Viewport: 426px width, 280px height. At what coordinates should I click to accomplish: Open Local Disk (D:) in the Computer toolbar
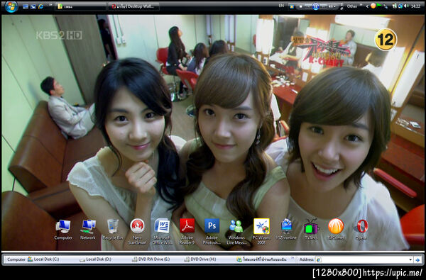click(95, 259)
